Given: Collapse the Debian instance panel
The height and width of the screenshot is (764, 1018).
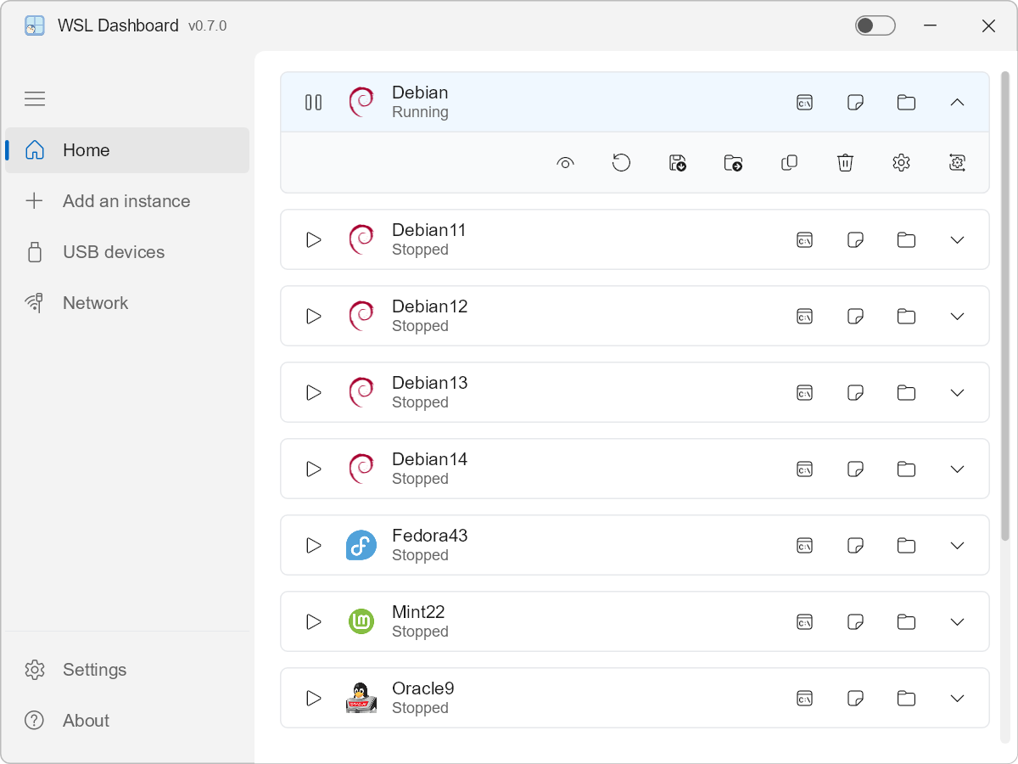Looking at the screenshot, I should 957,102.
